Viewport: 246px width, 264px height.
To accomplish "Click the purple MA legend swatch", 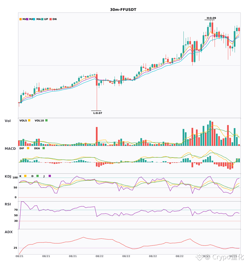I will coord(27,19).
